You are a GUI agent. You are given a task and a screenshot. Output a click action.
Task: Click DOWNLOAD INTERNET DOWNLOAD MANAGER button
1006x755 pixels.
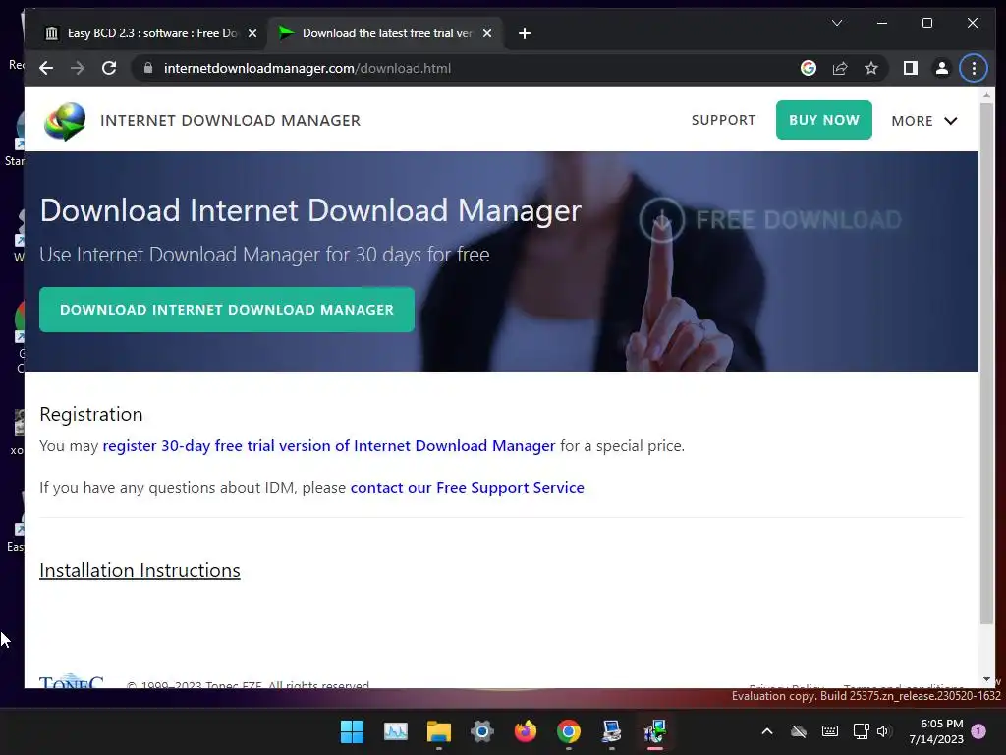227,310
